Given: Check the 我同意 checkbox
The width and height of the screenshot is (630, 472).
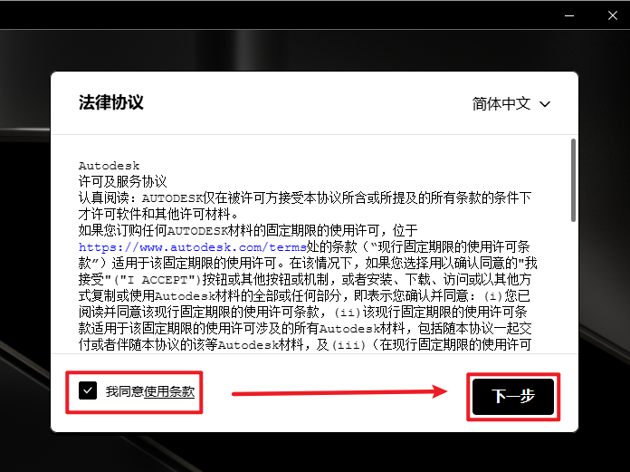Looking at the screenshot, I should [88, 390].
